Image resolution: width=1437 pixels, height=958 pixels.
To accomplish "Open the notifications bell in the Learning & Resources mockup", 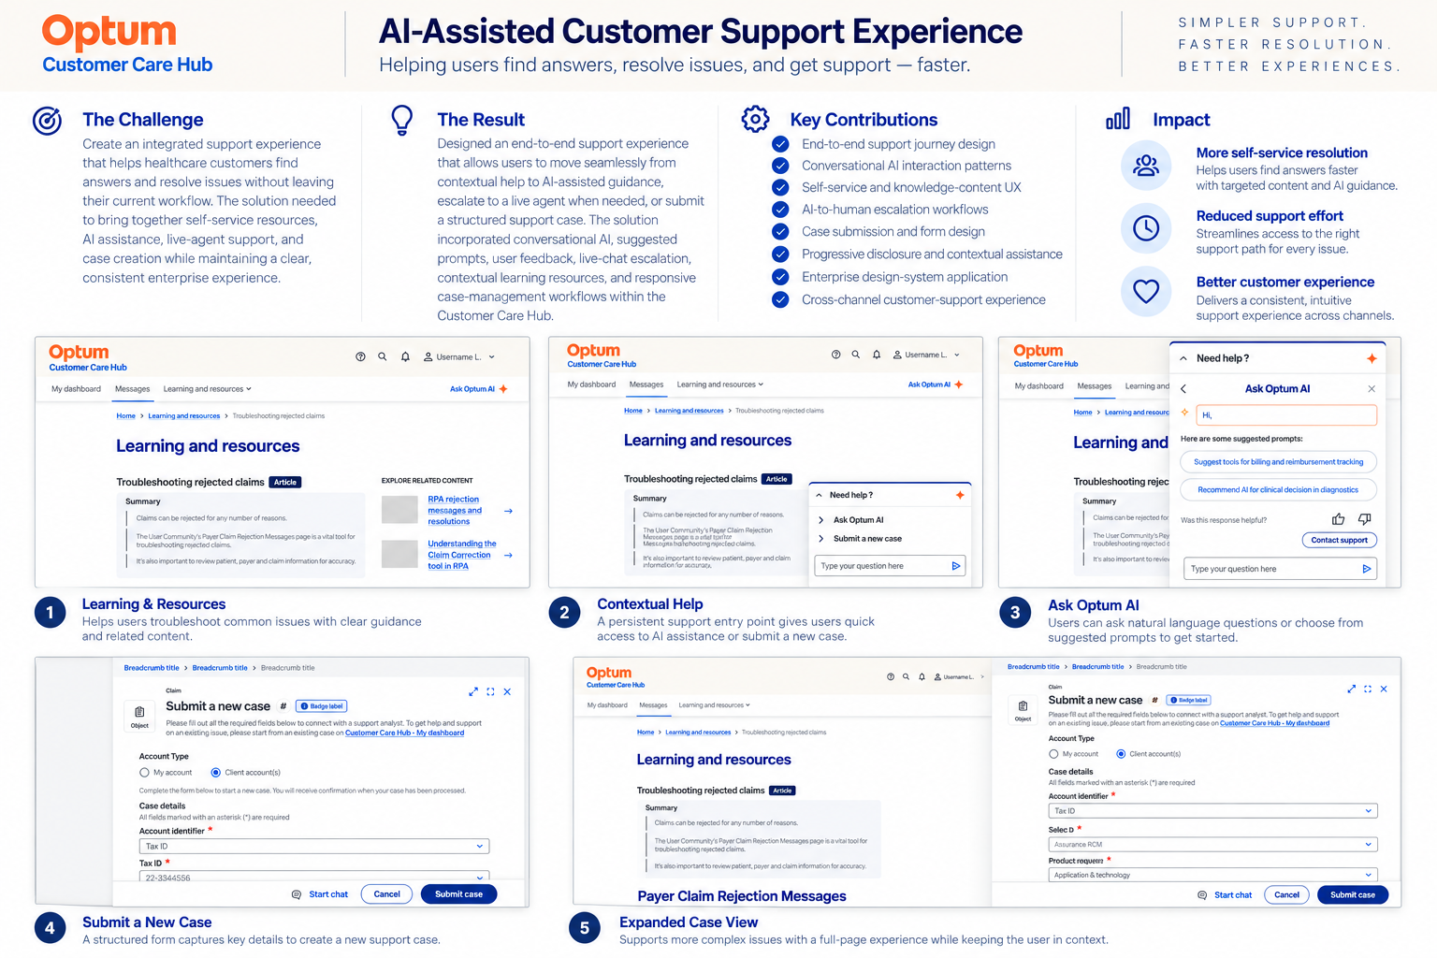I will (405, 356).
